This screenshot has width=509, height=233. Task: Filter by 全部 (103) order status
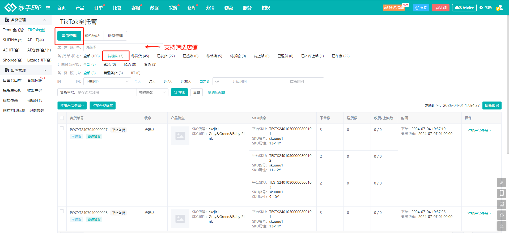click(x=92, y=56)
